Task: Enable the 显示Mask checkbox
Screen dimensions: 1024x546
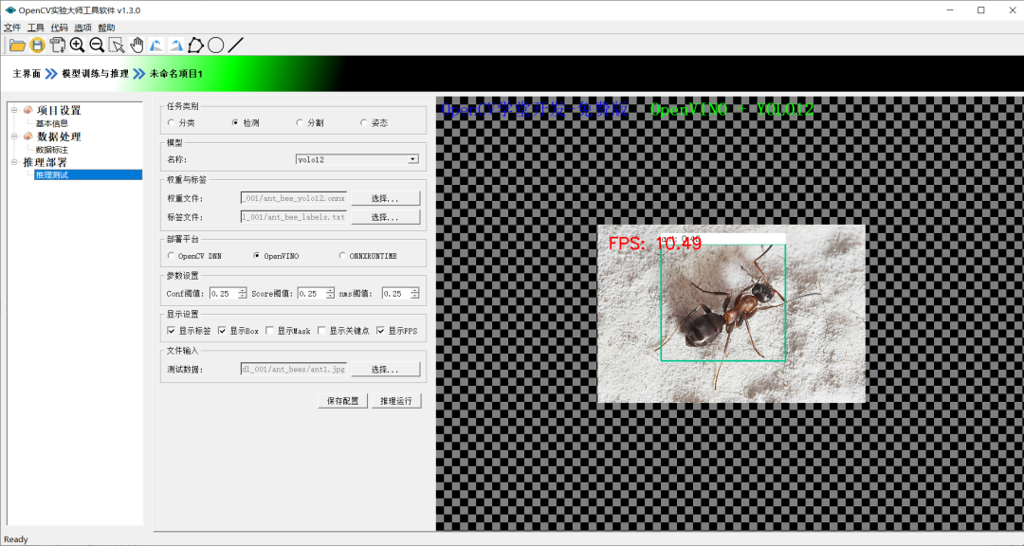Action: pos(270,331)
